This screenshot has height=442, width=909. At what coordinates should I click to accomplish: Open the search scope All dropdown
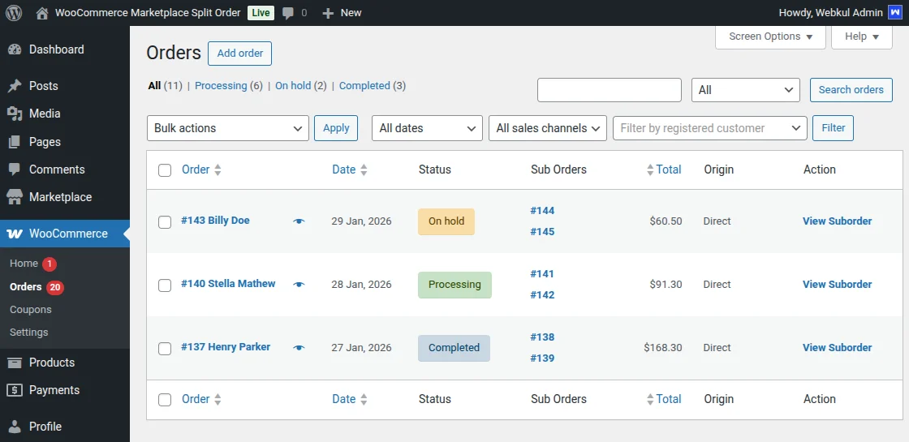(746, 90)
